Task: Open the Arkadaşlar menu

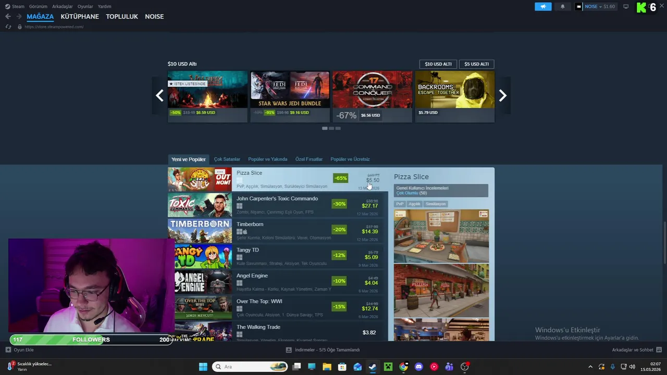Action: click(x=63, y=7)
